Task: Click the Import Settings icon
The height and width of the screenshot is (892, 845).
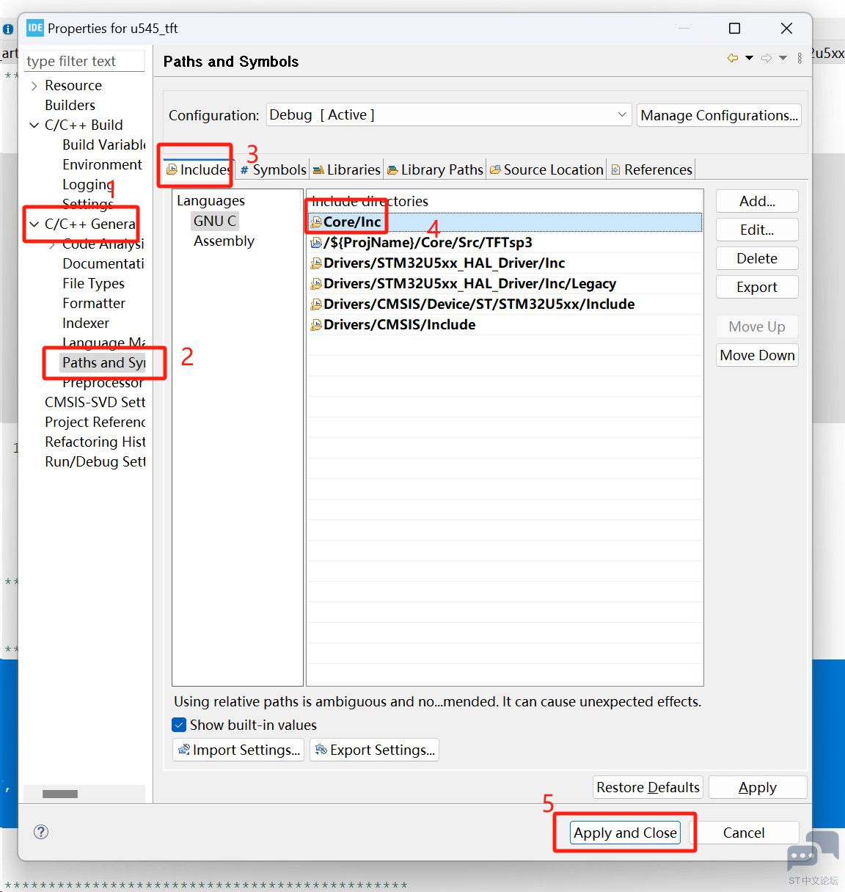Action: pyautogui.click(x=184, y=750)
